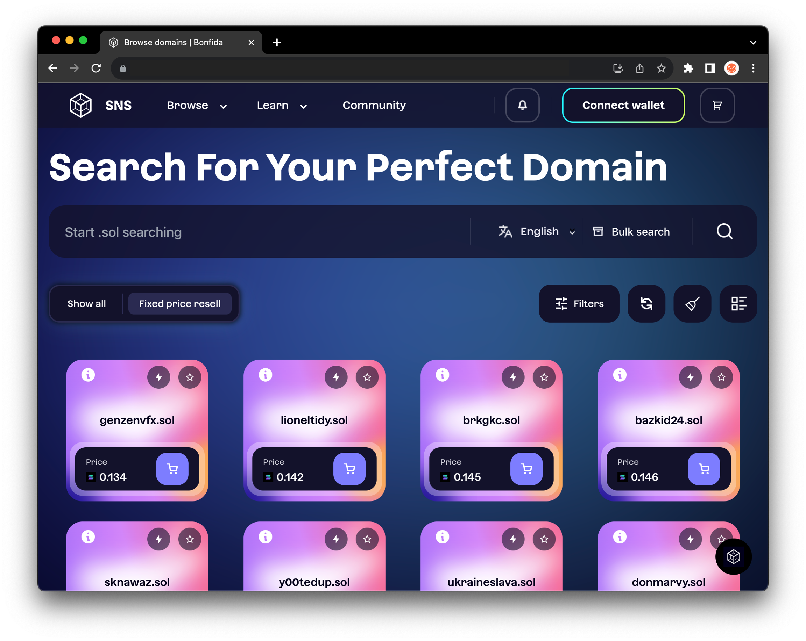Click the notifications bell icon

point(522,105)
